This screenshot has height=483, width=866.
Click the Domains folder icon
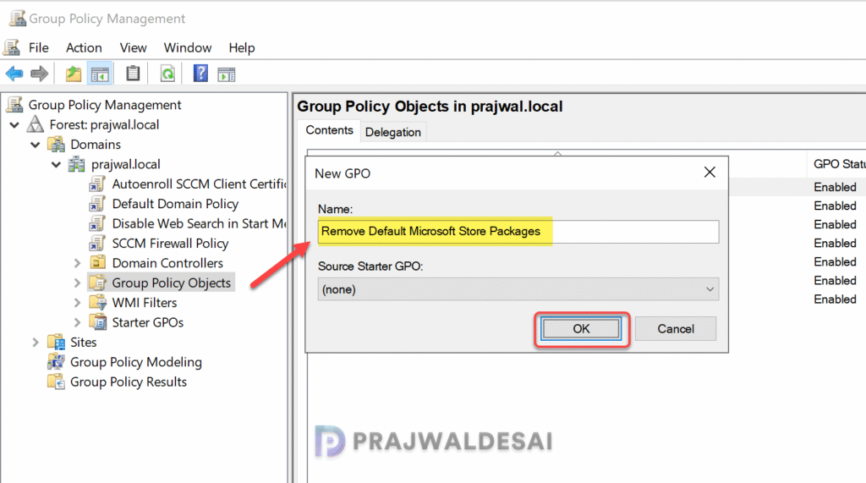click(x=57, y=145)
